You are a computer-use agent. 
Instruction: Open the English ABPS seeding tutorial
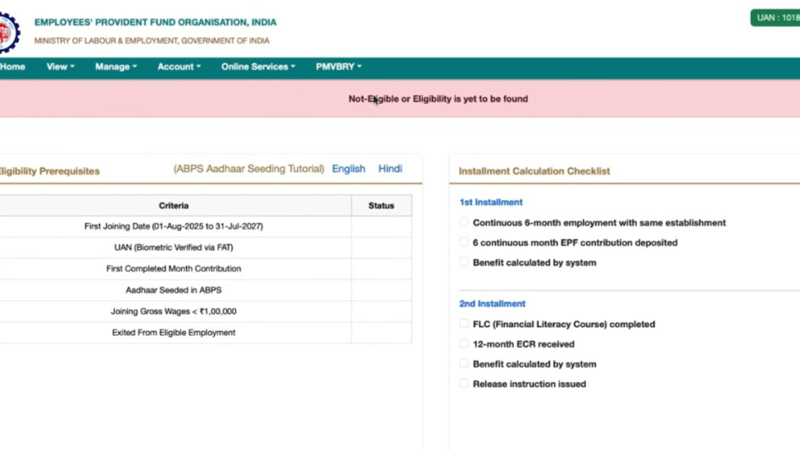point(348,169)
